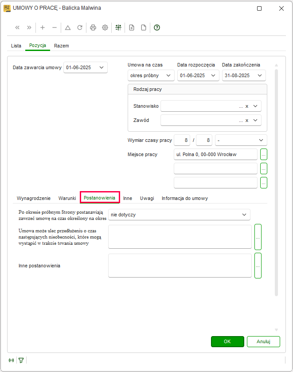Viewport: 293px width, 372px height.
Task: Add new entry with plus icon
Action: (x=43, y=27)
